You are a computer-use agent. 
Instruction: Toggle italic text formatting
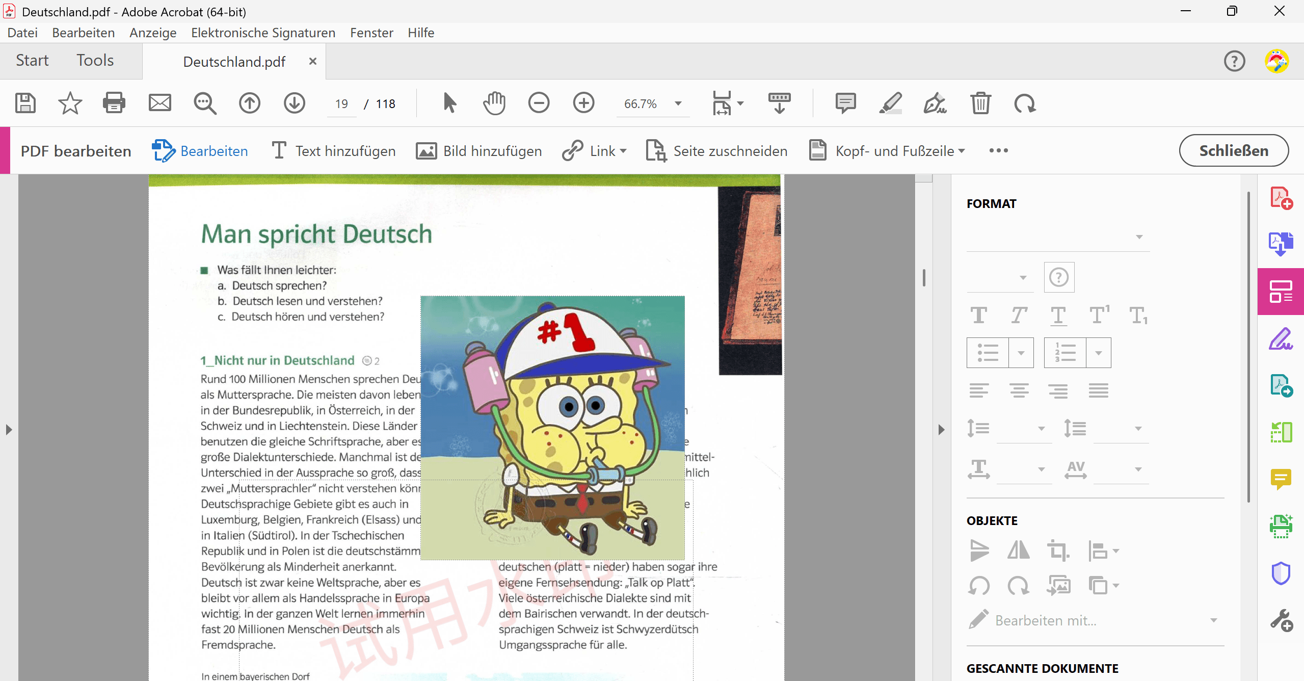click(1019, 315)
